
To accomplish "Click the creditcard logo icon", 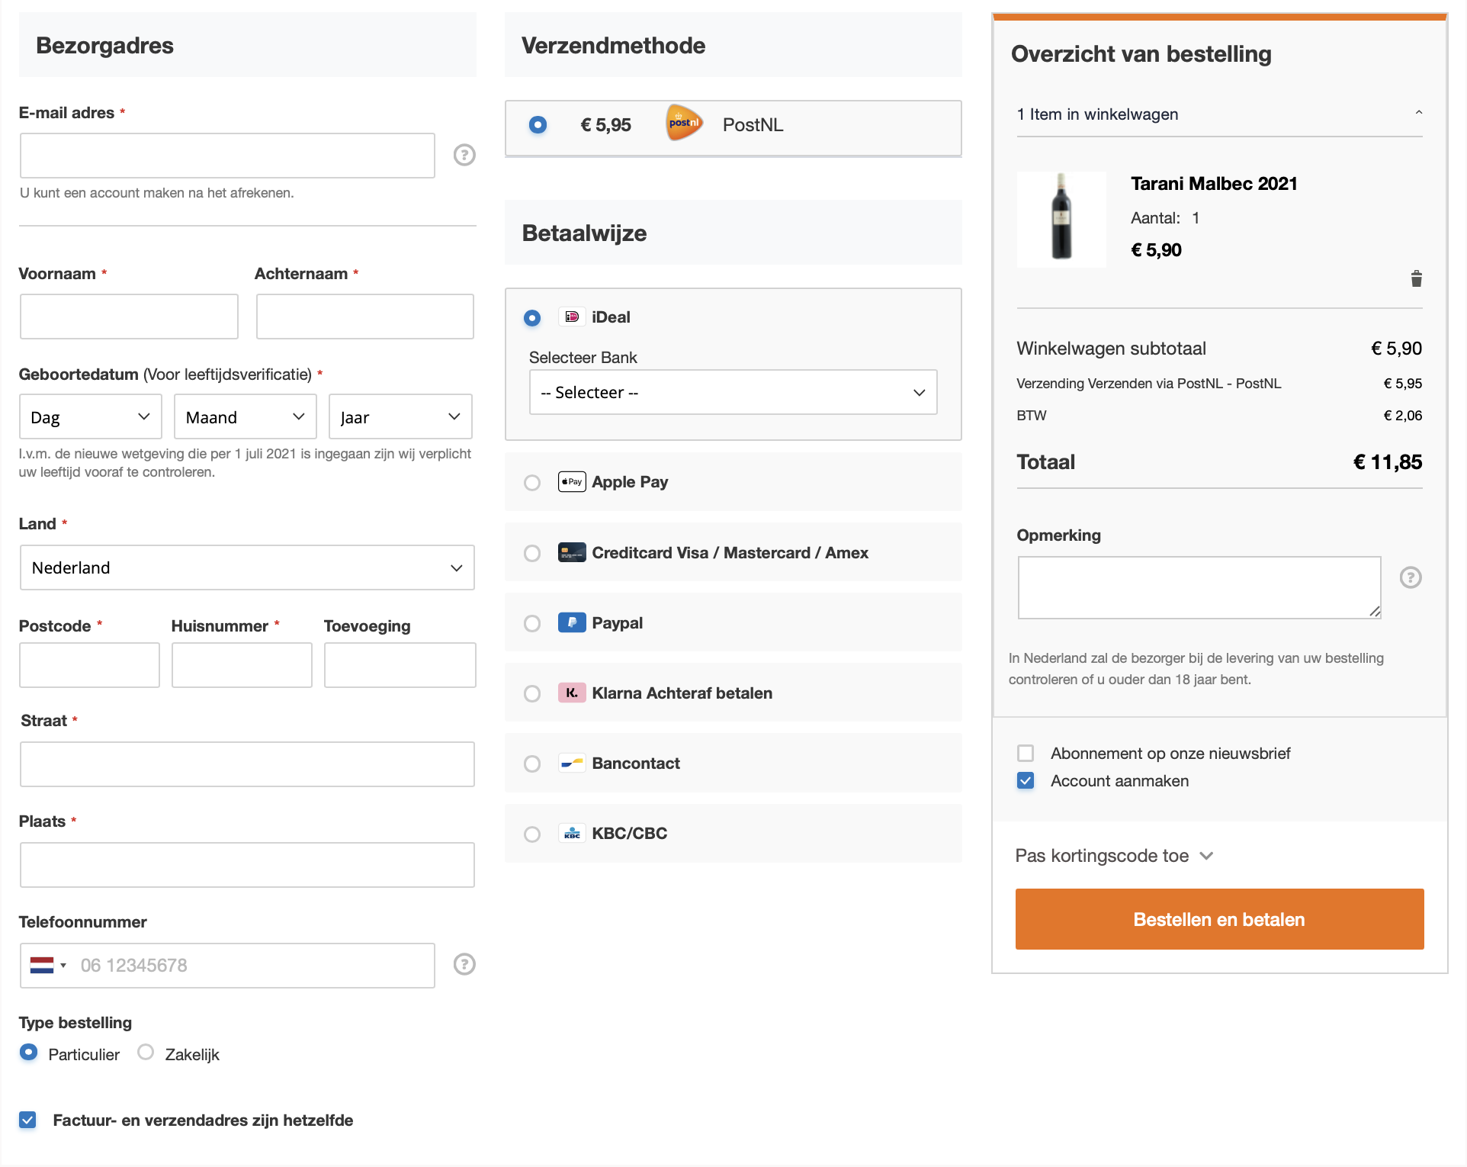I will [x=572, y=552].
